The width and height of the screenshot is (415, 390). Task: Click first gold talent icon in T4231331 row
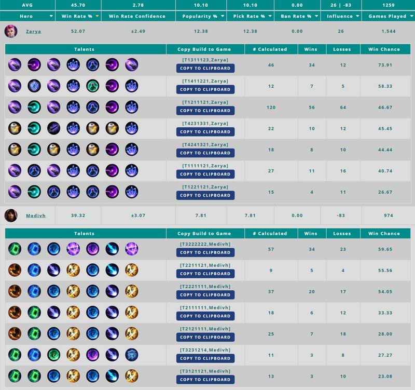15,128
